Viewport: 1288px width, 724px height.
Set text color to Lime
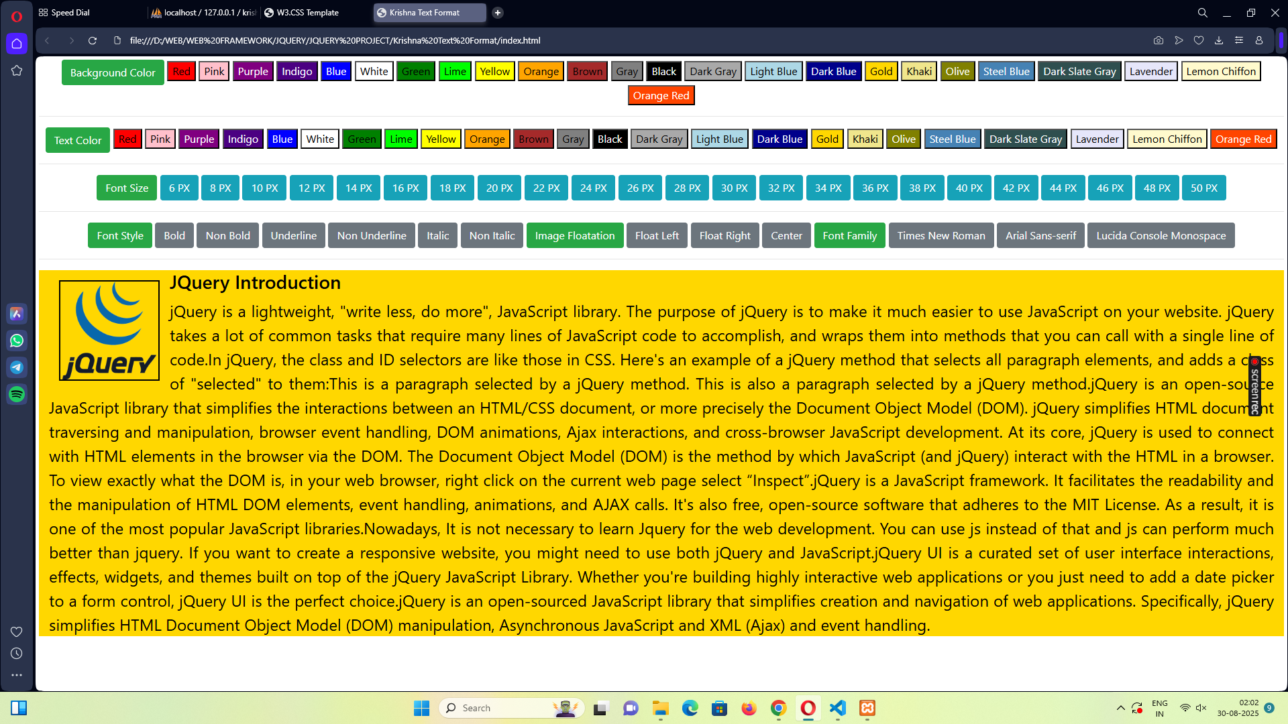pyautogui.click(x=401, y=139)
